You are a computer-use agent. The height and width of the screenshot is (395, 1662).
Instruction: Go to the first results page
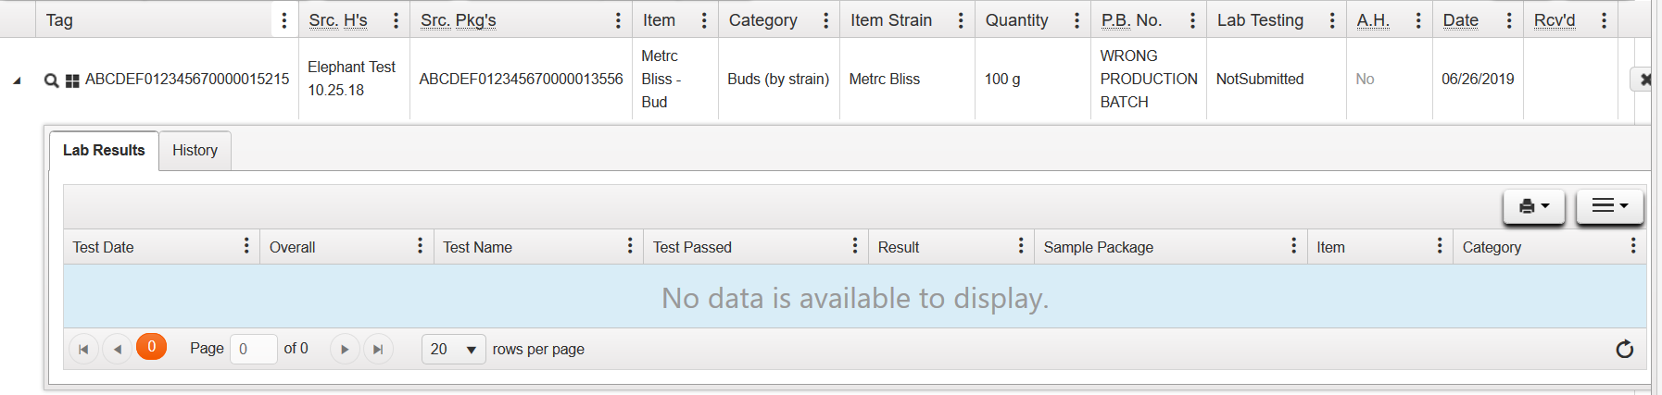(x=83, y=349)
